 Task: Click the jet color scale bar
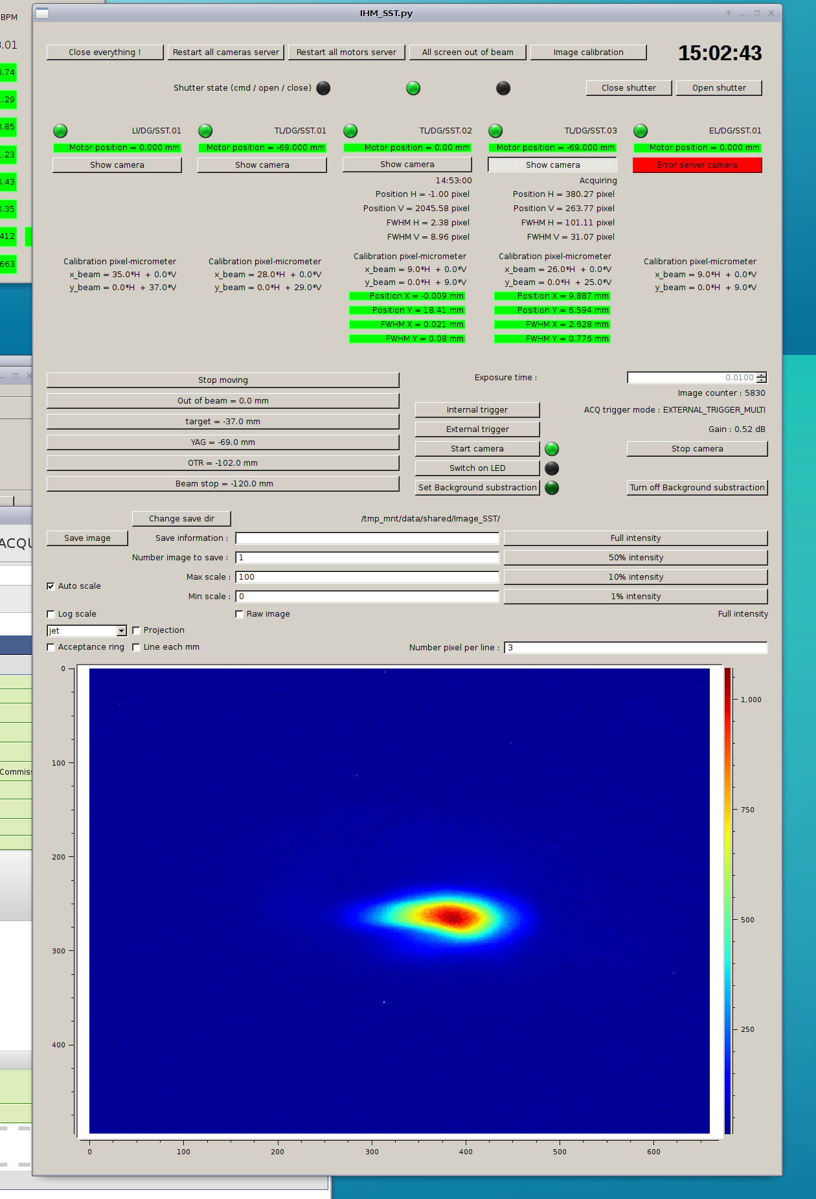[728, 900]
